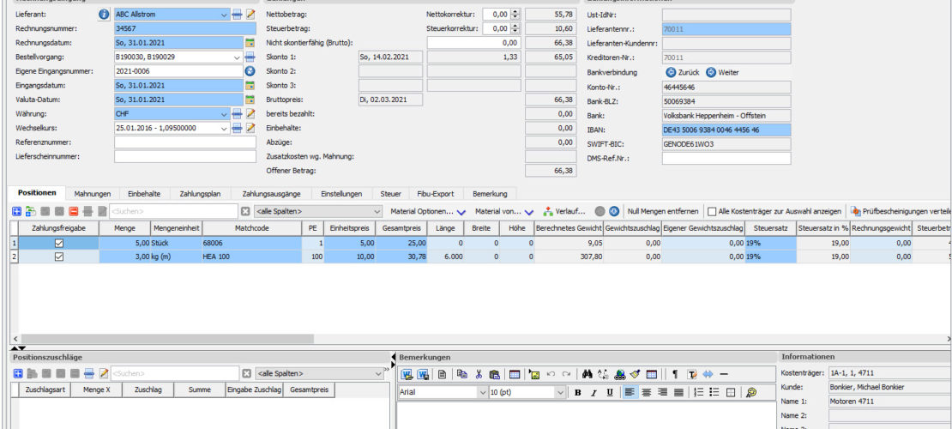Click the edit pencil icon beside Währung

tap(250, 113)
